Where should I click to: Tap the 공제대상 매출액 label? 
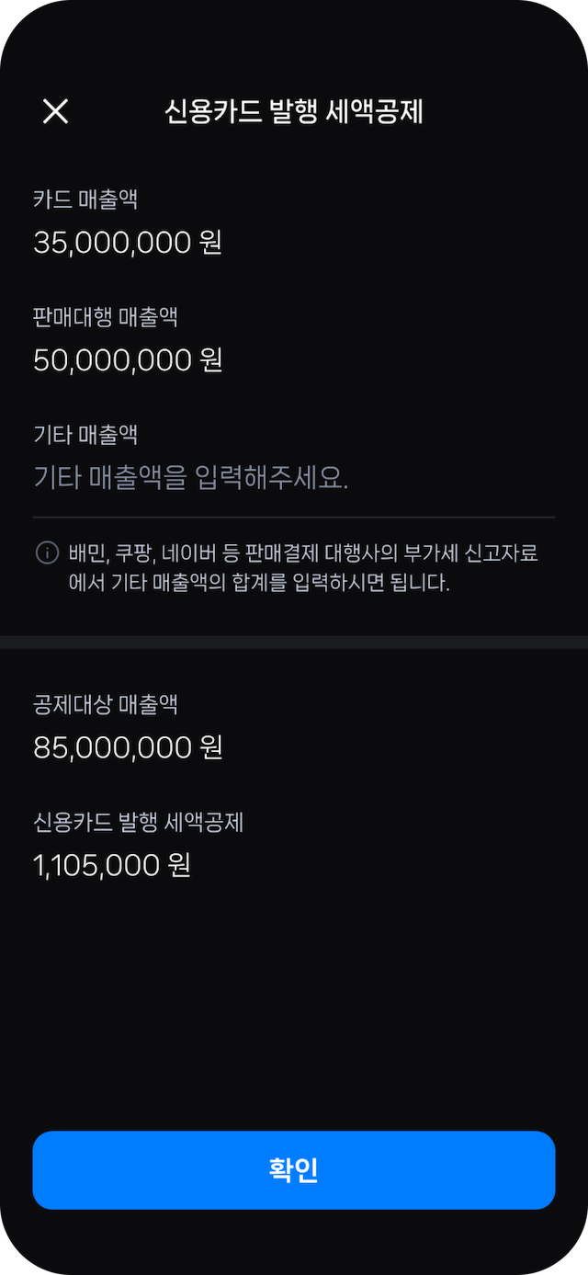(x=106, y=705)
